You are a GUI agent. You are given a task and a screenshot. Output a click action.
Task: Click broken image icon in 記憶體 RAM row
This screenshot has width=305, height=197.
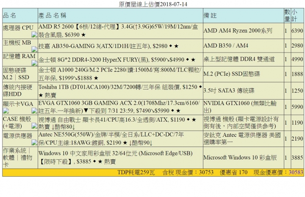pyautogui.click(x=34, y=63)
